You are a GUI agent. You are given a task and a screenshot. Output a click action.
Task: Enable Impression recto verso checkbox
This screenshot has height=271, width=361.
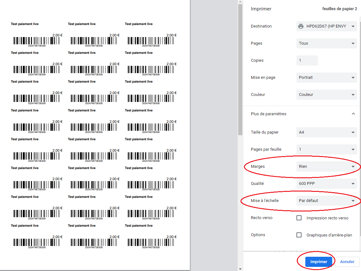(x=299, y=218)
